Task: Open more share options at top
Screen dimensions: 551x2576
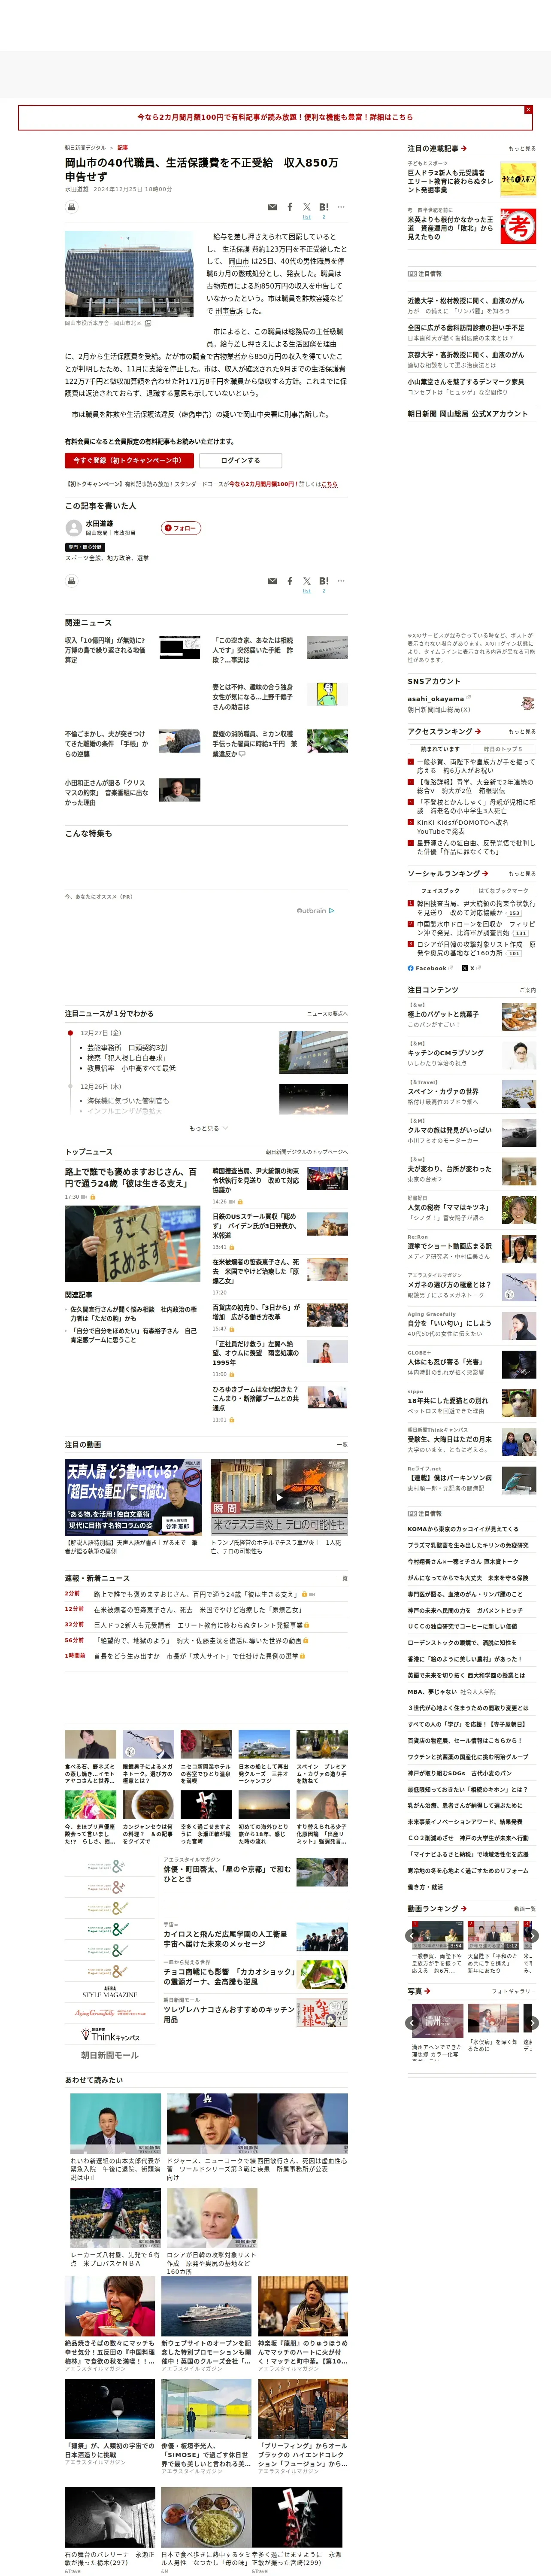Action: click(341, 207)
